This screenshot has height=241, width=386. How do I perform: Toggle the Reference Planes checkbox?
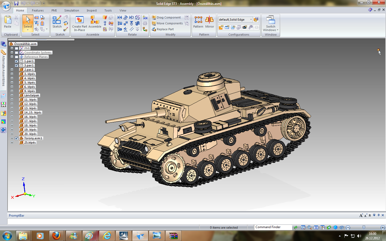[17, 57]
